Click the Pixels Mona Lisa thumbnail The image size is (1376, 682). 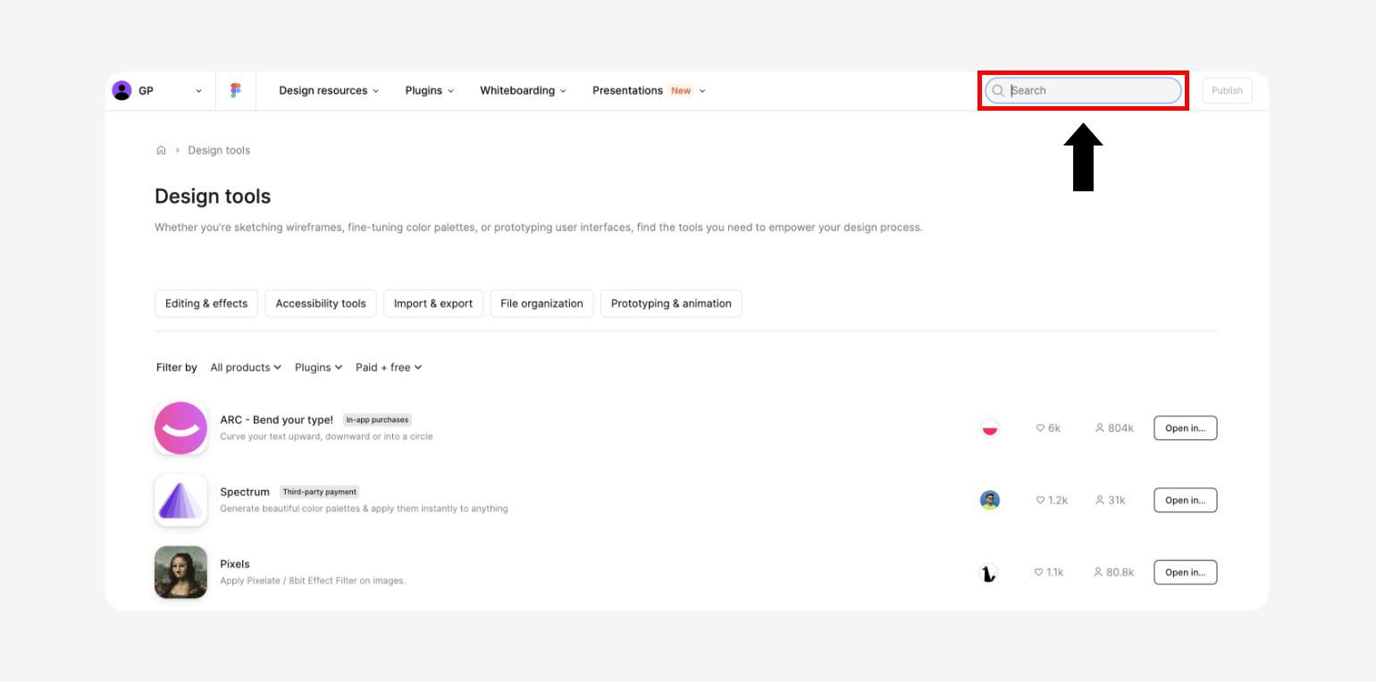[x=180, y=572]
